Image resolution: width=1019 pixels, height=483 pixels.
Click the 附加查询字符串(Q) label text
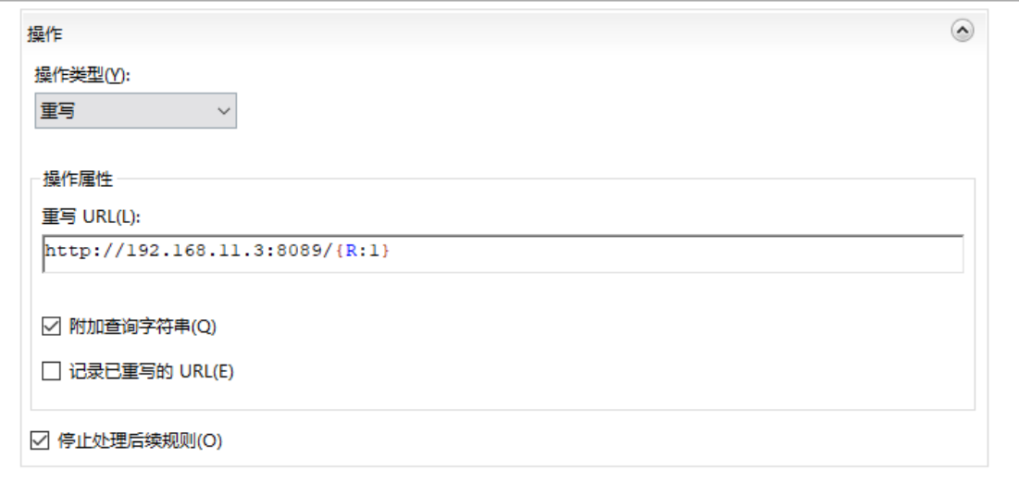pyautogui.click(x=143, y=327)
